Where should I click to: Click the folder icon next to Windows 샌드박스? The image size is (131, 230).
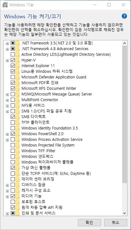coord(17,156)
